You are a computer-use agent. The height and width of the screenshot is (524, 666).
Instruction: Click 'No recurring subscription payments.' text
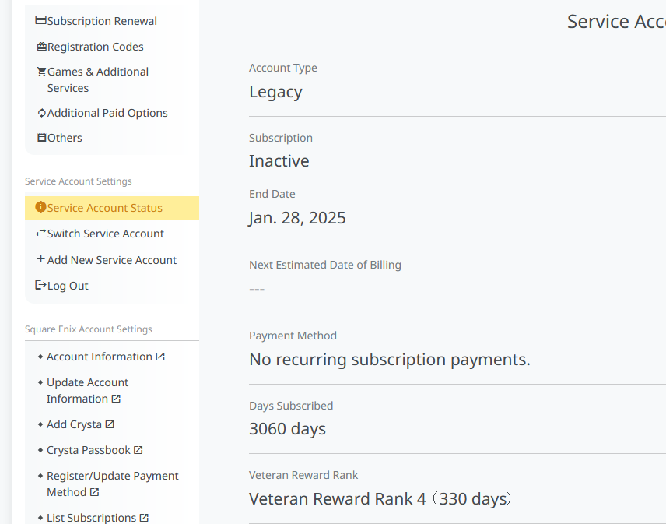390,360
